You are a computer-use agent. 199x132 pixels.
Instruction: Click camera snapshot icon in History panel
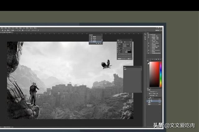point(98,43)
